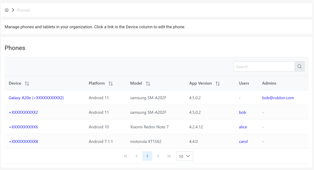This screenshot has width=314, height=170.
Task: Open the +XXXXXXXXXX6 phone link
Action: click(x=23, y=127)
